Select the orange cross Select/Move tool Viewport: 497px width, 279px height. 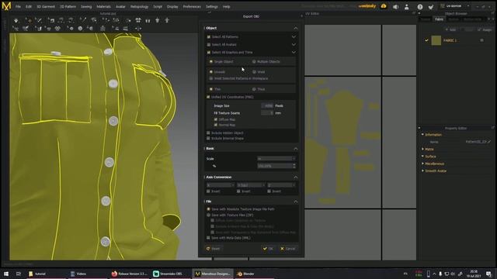point(29,21)
